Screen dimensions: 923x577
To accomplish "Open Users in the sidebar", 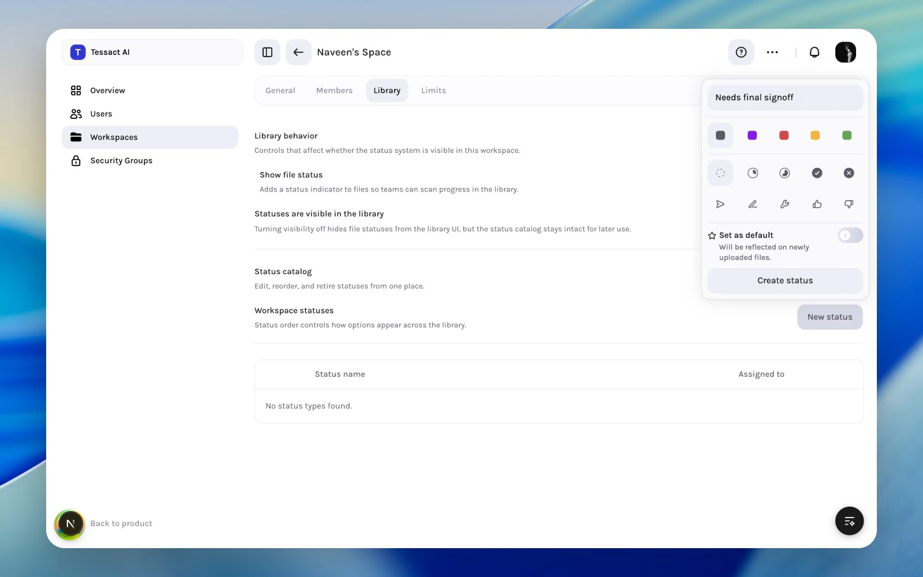I will [x=150, y=114].
